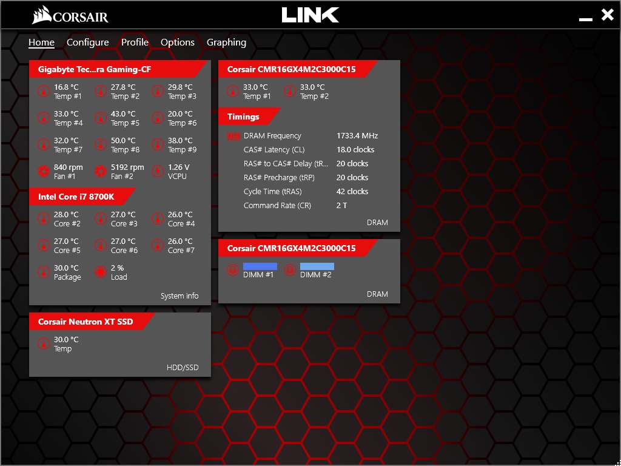Open the Profile tab
This screenshot has height=466, width=621.
[x=135, y=42]
